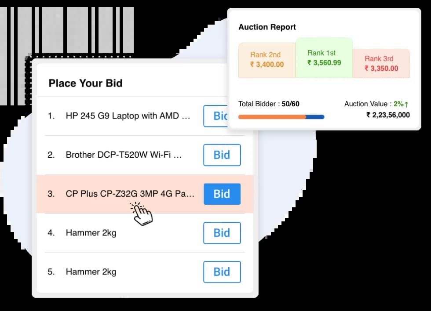Click the Total Bidder progress bar

coord(281,117)
